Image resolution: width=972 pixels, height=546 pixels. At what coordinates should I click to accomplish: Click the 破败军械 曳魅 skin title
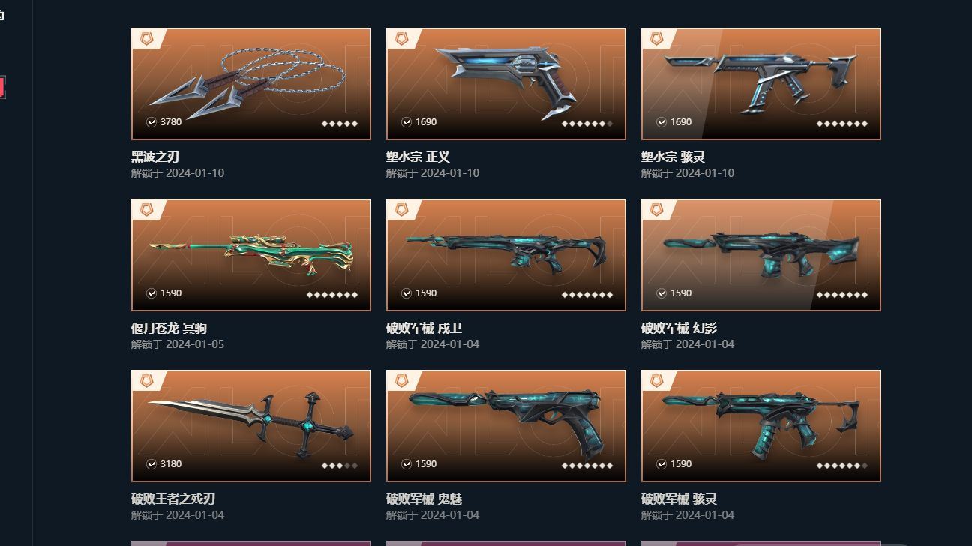point(424,499)
